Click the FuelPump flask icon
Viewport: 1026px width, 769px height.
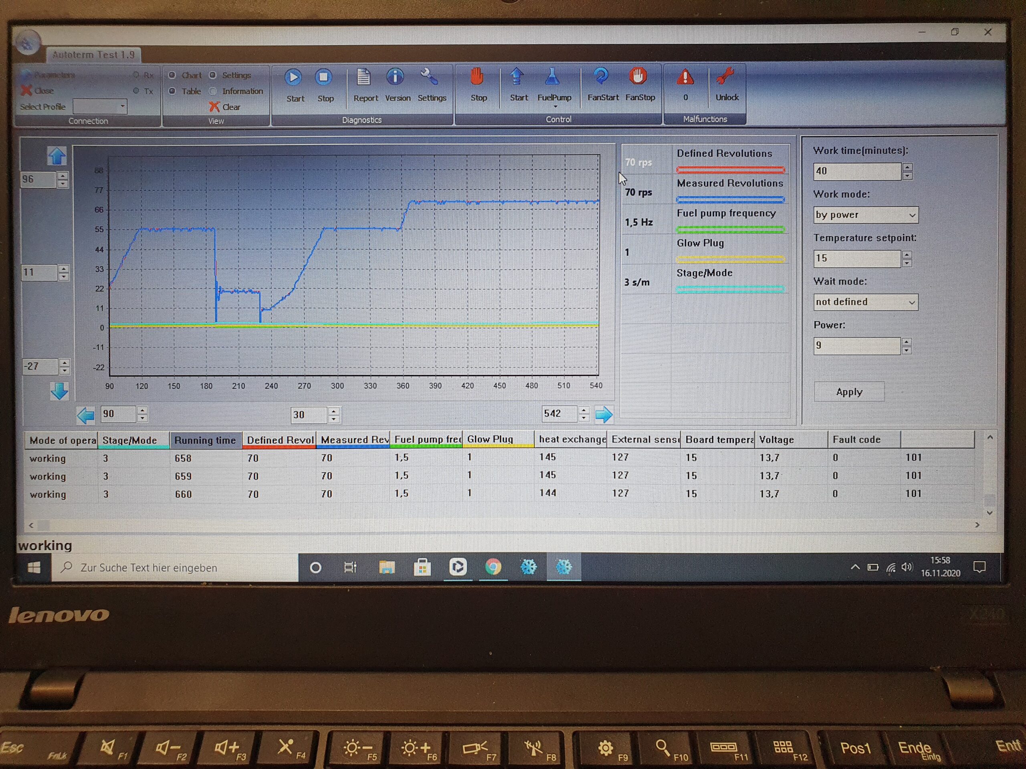552,77
